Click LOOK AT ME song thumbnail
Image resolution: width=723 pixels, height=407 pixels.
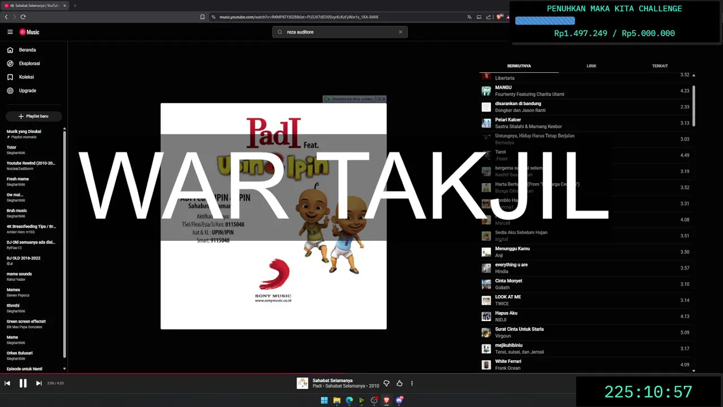[486, 300]
